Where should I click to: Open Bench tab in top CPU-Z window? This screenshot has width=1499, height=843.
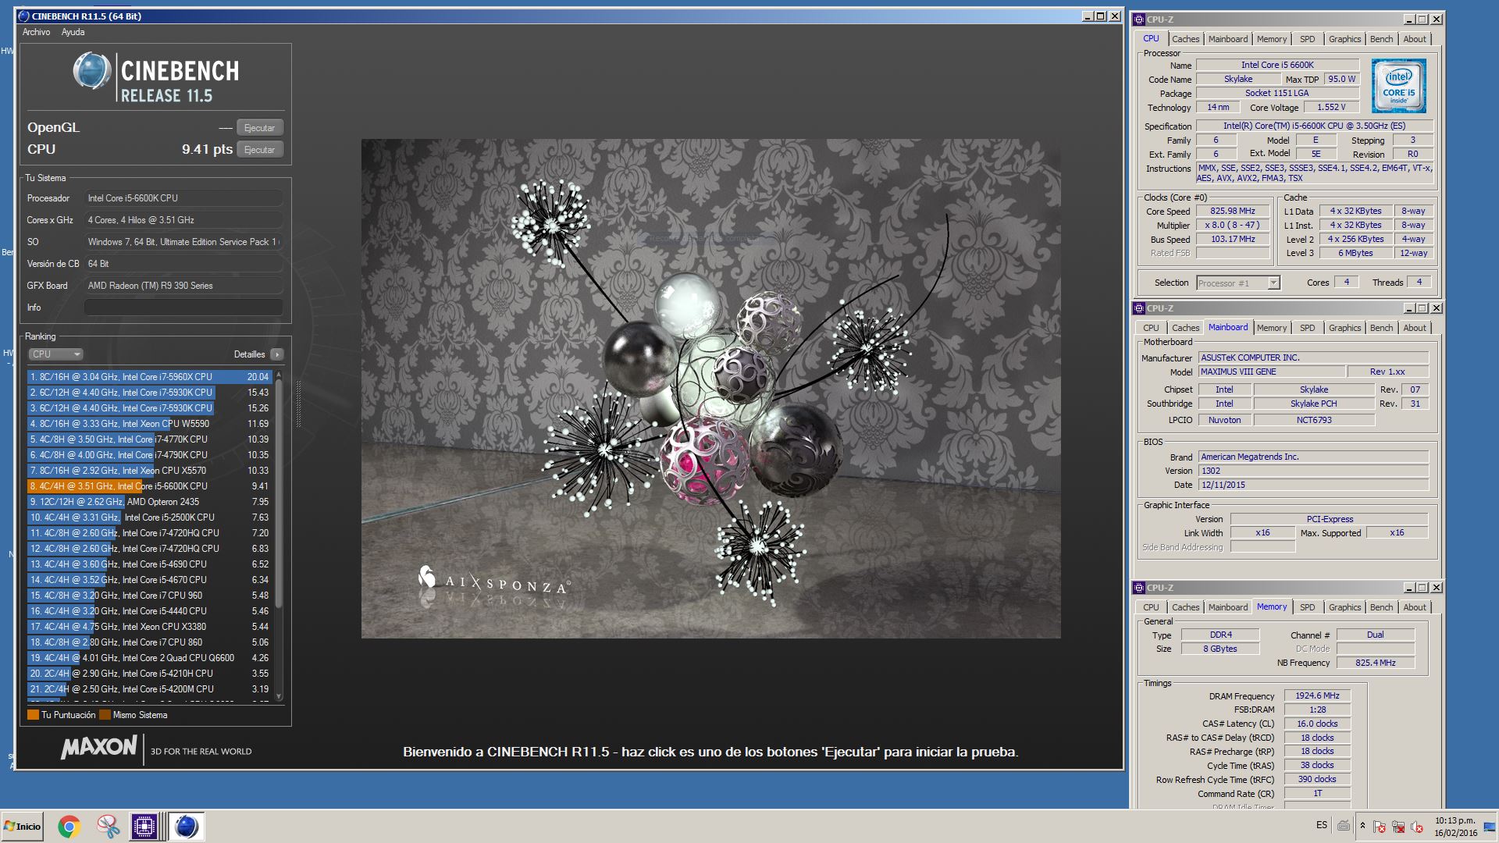pos(1381,39)
